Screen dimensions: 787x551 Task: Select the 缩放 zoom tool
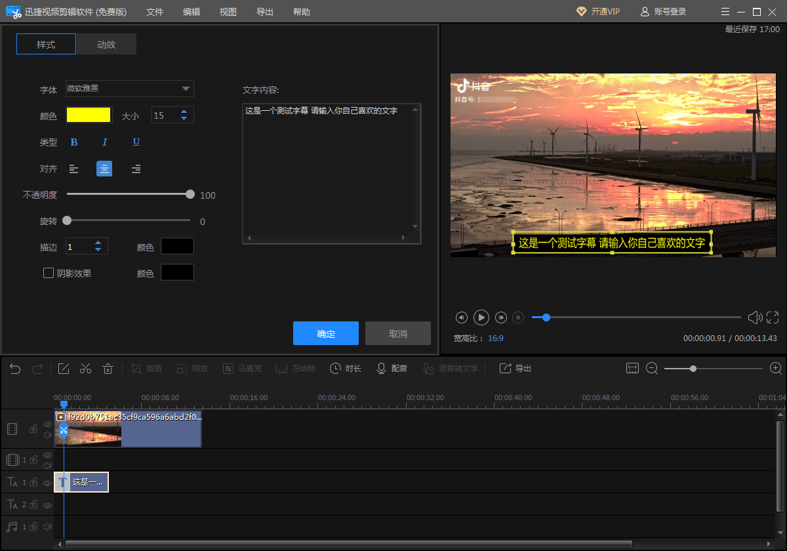click(x=192, y=369)
